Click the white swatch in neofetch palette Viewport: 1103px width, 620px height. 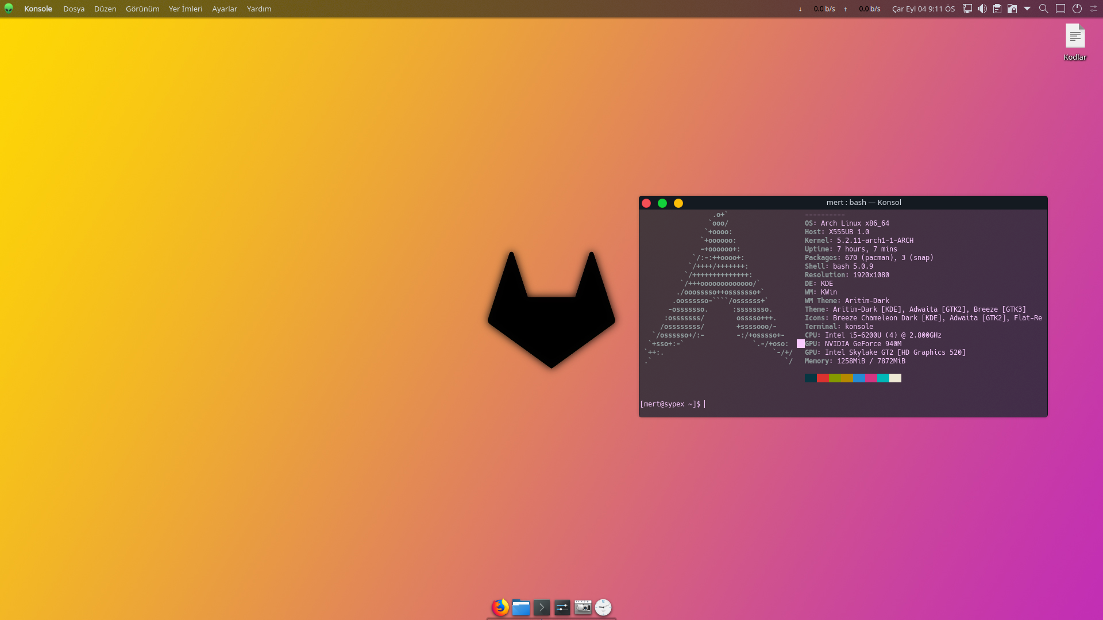[895, 378]
